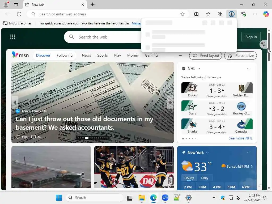Open the hockey players news thumbnail

click(134, 167)
